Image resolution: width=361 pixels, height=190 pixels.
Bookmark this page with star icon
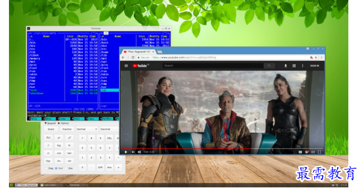(x=316, y=57)
